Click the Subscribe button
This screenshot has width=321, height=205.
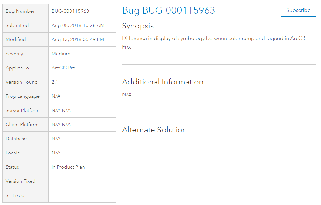tap(298, 10)
